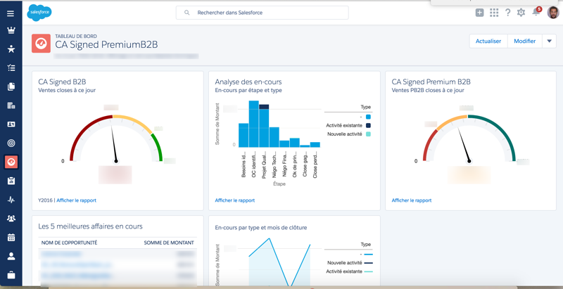Open the pulse activity sidebar icon
The image size is (563, 289).
11,200
